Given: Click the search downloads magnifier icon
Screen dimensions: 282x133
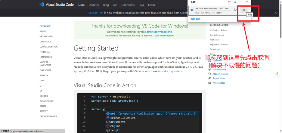Looking at the screenshot, I should point(235,2).
